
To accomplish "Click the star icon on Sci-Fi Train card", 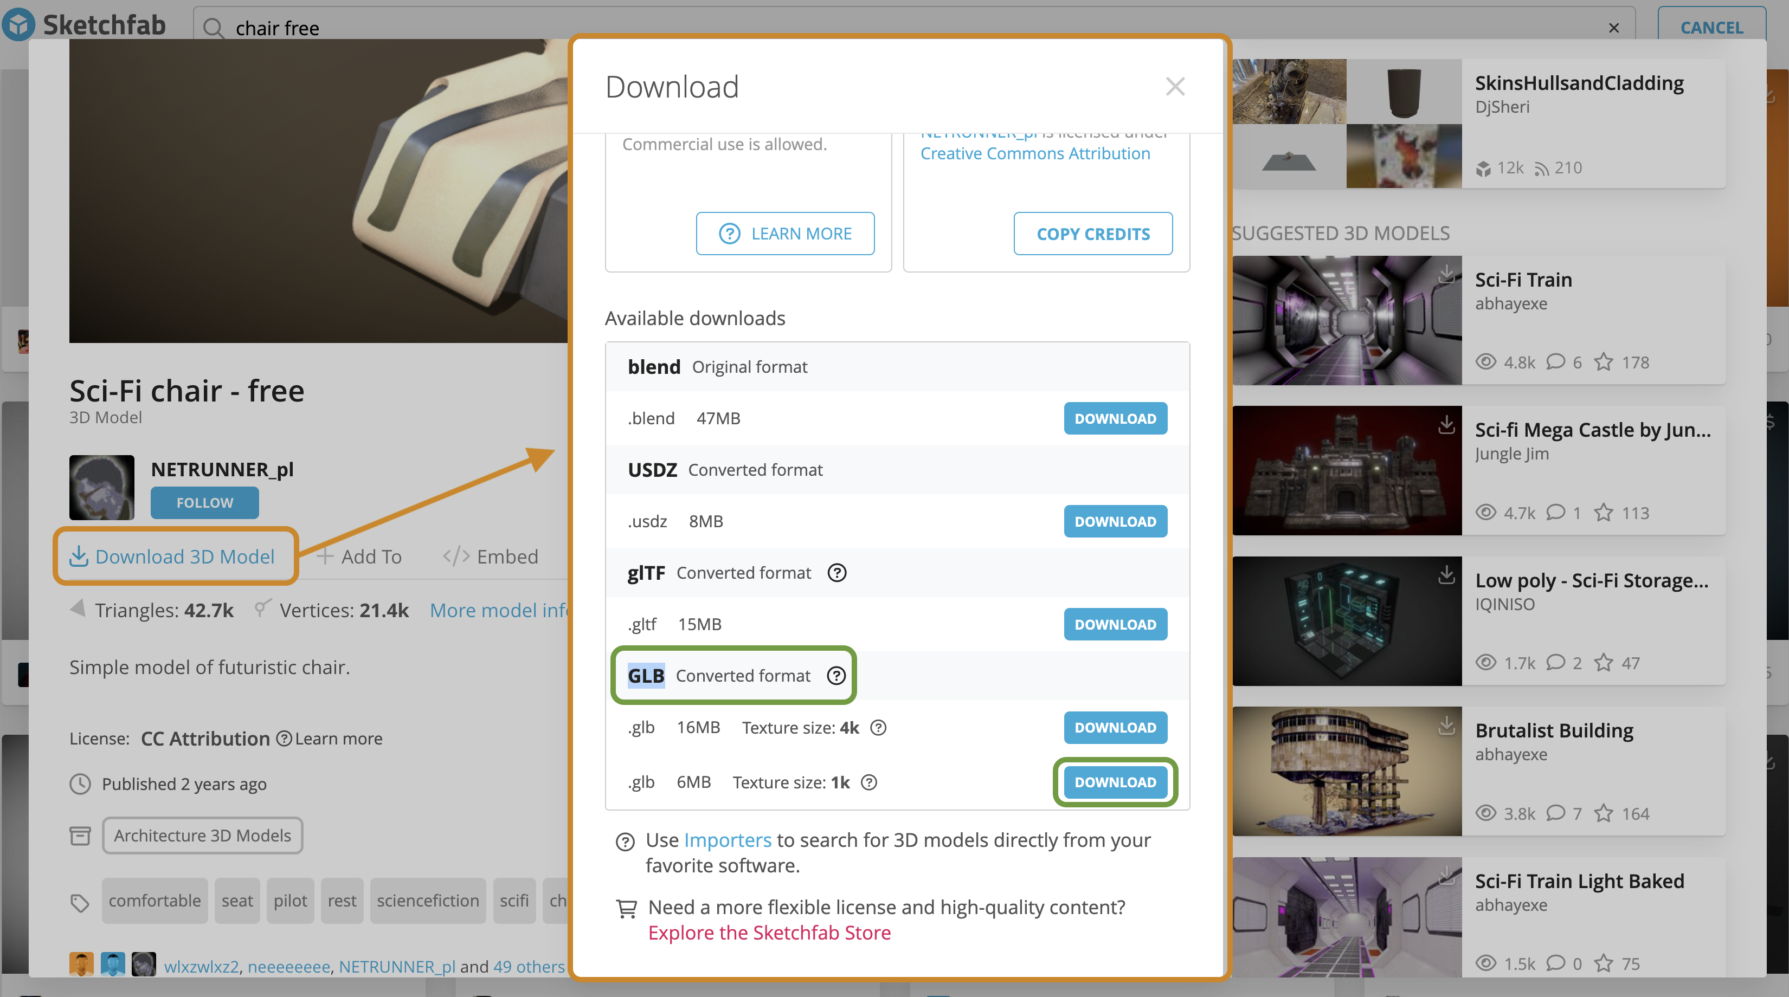I will pos(1604,362).
